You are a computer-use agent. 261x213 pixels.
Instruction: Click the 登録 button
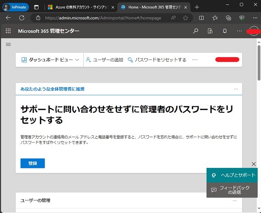tap(32, 163)
